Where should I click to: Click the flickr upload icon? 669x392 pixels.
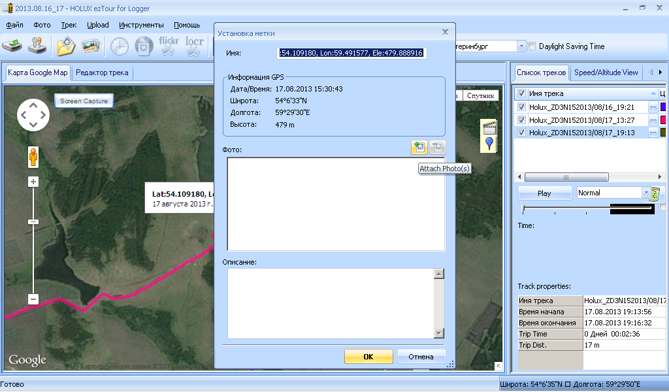point(169,46)
